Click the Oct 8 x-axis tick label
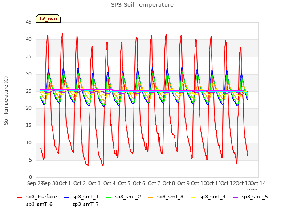 pyautogui.click(x=169, y=183)
